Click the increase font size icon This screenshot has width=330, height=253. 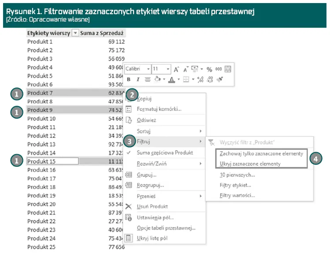click(x=176, y=70)
